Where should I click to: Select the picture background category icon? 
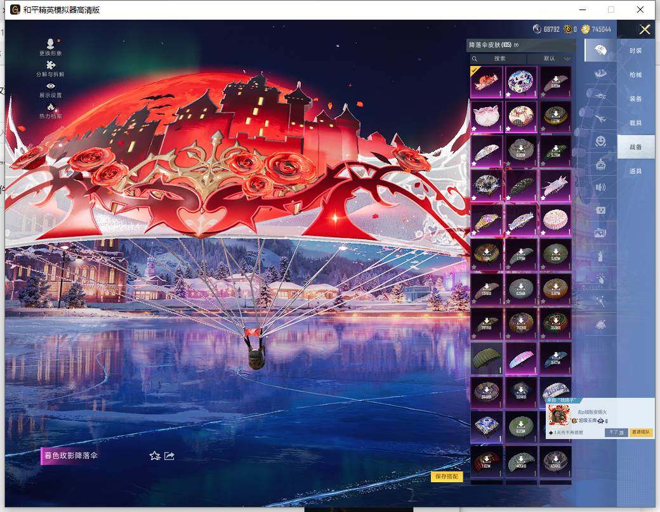click(600, 233)
